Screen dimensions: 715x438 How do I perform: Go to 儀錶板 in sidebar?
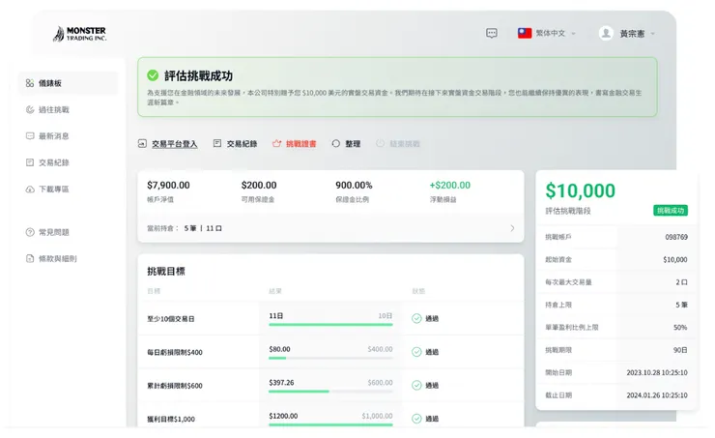(68, 83)
